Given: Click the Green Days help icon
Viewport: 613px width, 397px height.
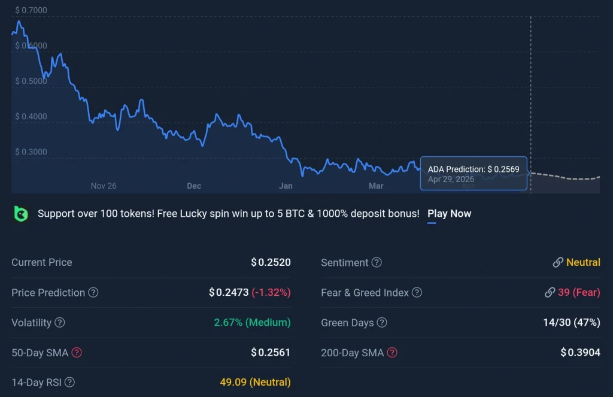Looking at the screenshot, I should click(381, 322).
